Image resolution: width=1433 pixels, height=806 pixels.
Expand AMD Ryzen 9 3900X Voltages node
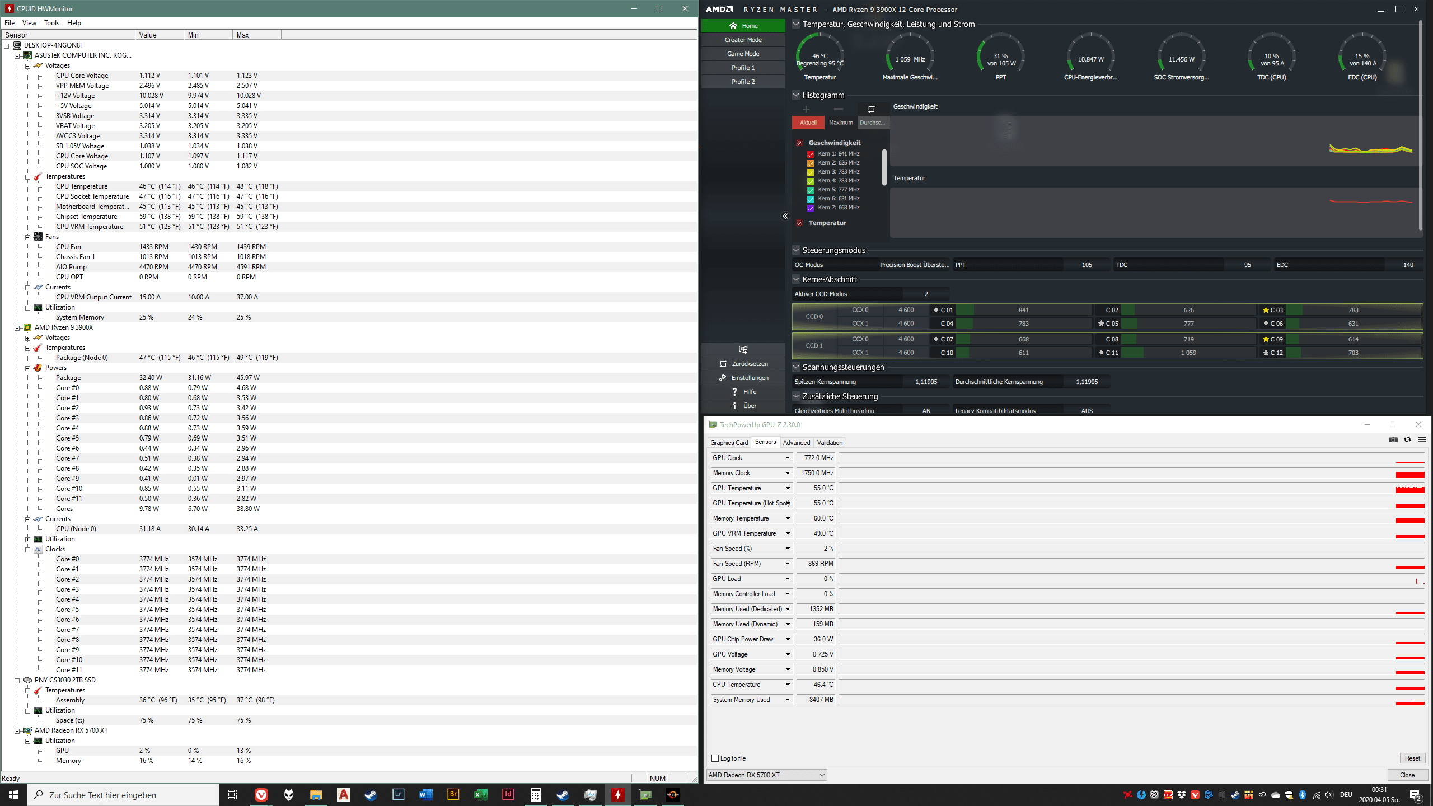pyautogui.click(x=27, y=338)
